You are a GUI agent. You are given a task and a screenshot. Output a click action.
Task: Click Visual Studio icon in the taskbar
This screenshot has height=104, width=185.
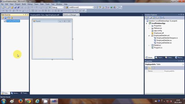pyautogui.click(x=54, y=101)
